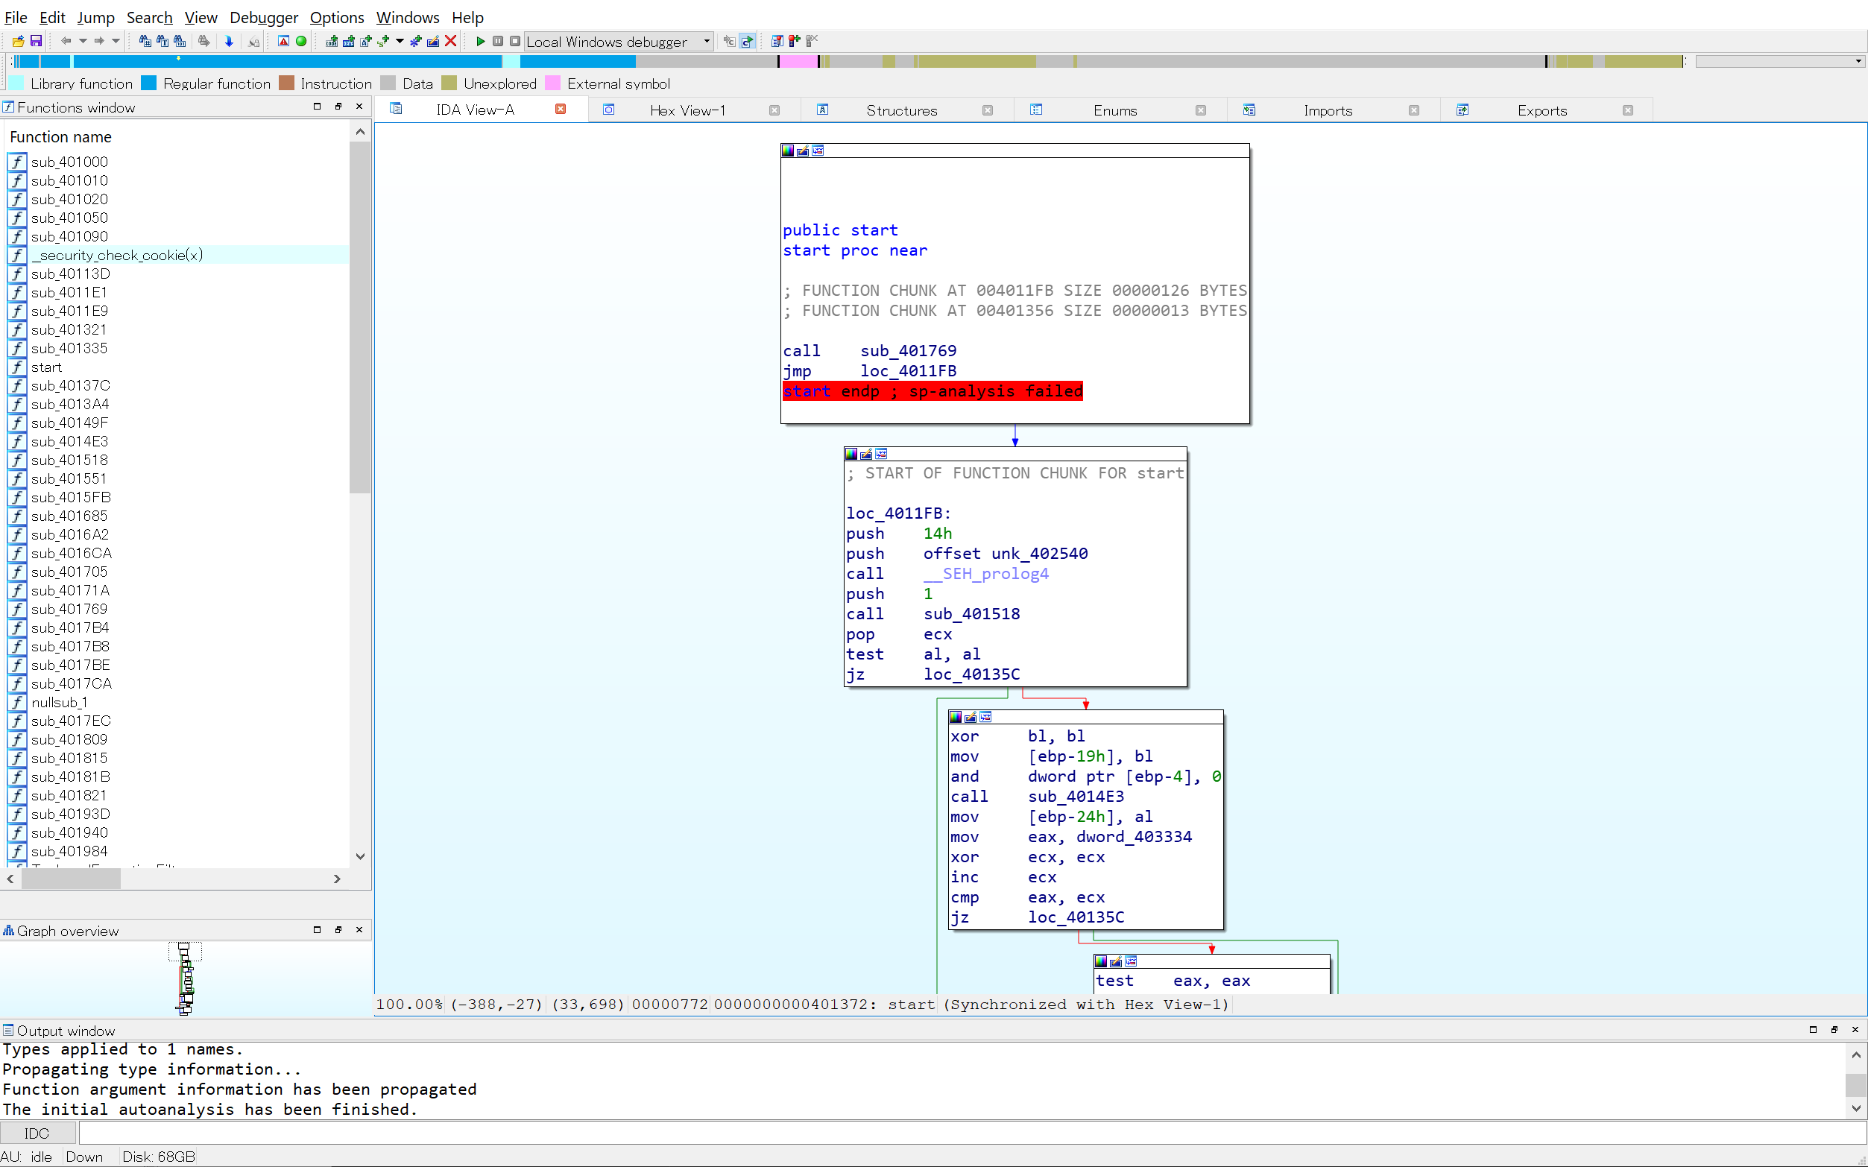The width and height of the screenshot is (1868, 1167).
Task: Select sub_401769 in the functions list
Action: click(69, 609)
